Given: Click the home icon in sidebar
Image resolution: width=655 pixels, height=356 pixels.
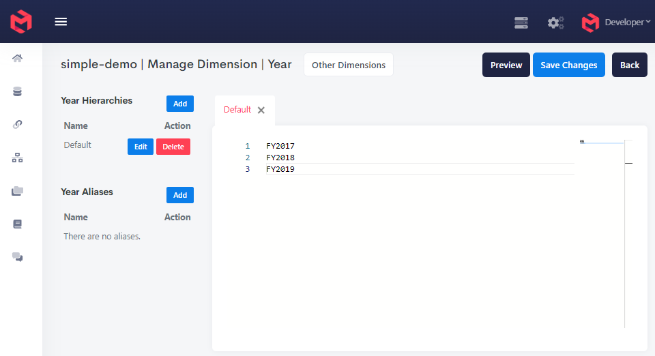Looking at the screenshot, I should coord(18,58).
